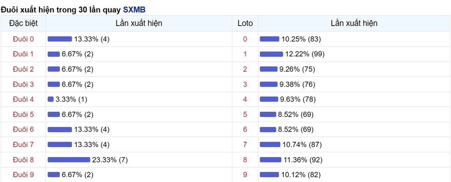The height and width of the screenshot is (182, 451).
Task: Click Đuôi 6 label
Action: tap(23, 129)
